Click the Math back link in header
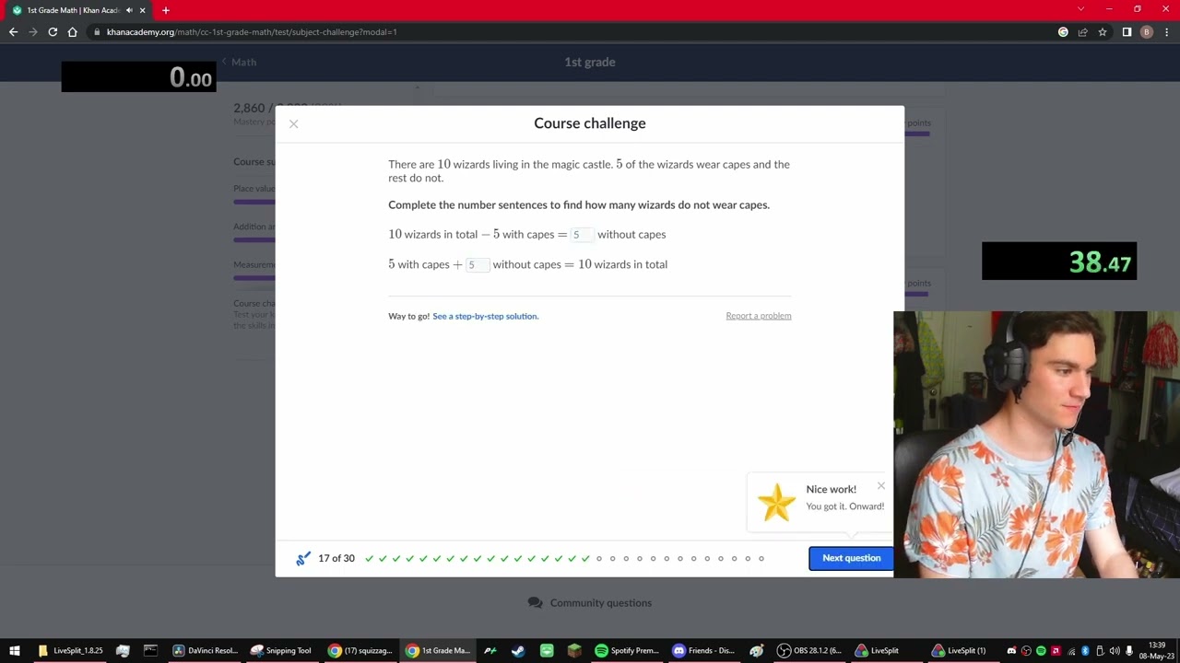Image resolution: width=1180 pixels, height=663 pixels. click(x=239, y=62)
